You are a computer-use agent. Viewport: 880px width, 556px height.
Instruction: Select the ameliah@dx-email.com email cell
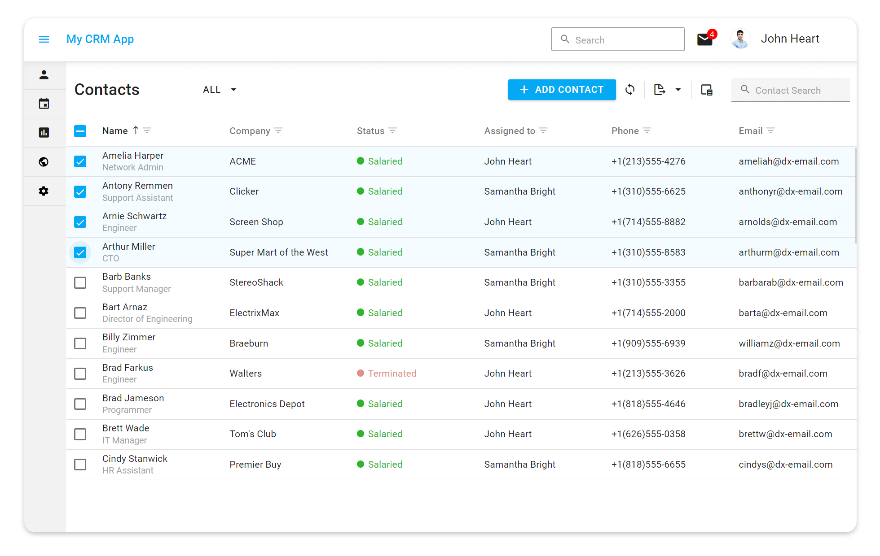[x=789, y=161]
